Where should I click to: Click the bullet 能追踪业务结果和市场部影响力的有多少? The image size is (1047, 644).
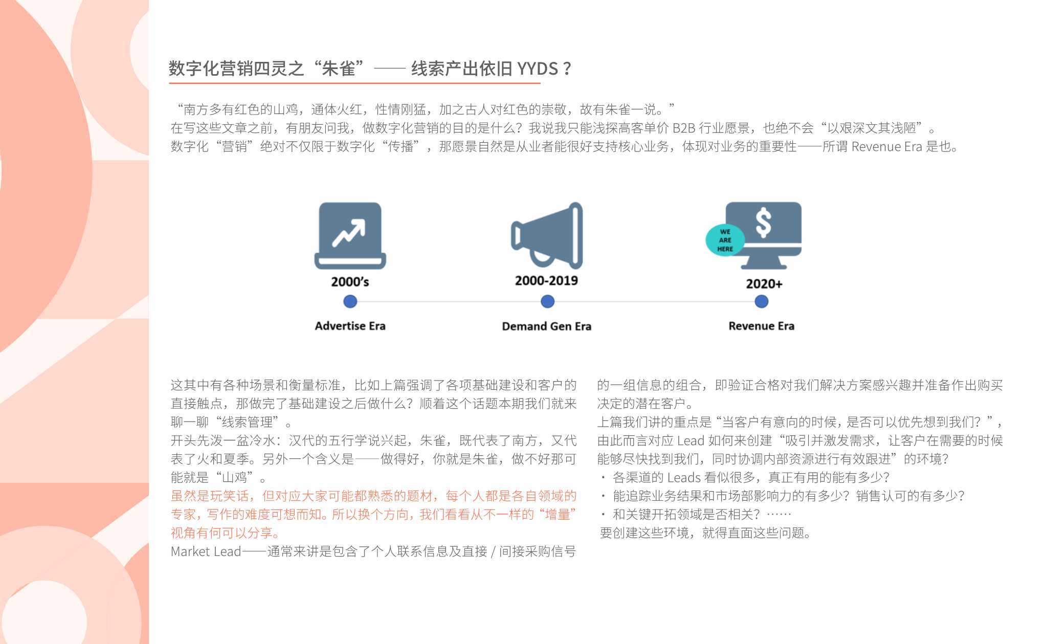782,496
